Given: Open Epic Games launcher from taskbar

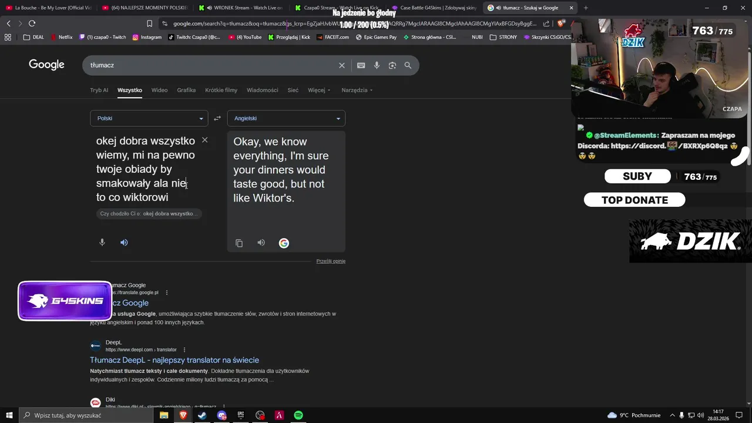Looking at the screenshot, I should coord(241,415).
